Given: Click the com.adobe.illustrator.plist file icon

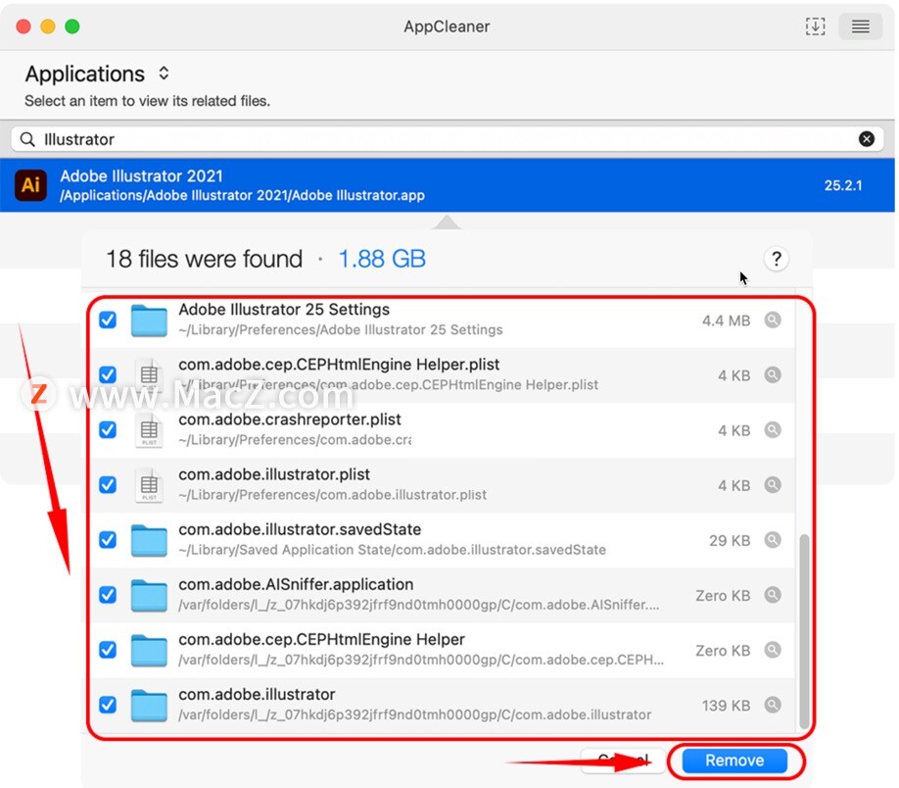Looking at the screenshot, I should point(149,485).
